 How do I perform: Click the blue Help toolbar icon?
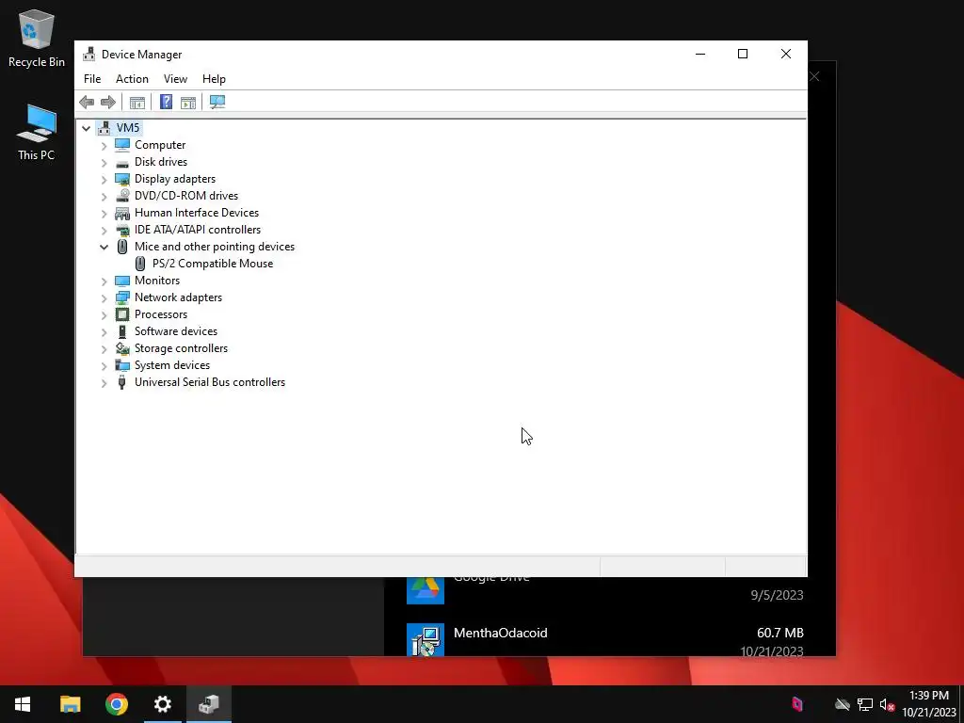point(166,102)
